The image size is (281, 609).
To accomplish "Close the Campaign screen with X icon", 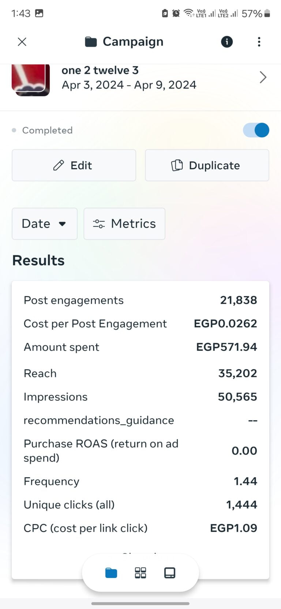I will (x=22, y=42).
